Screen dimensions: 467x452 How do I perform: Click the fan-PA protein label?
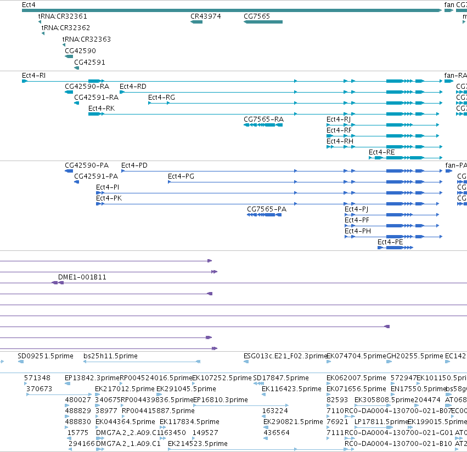pyautogui.click(x=456, y=165)
